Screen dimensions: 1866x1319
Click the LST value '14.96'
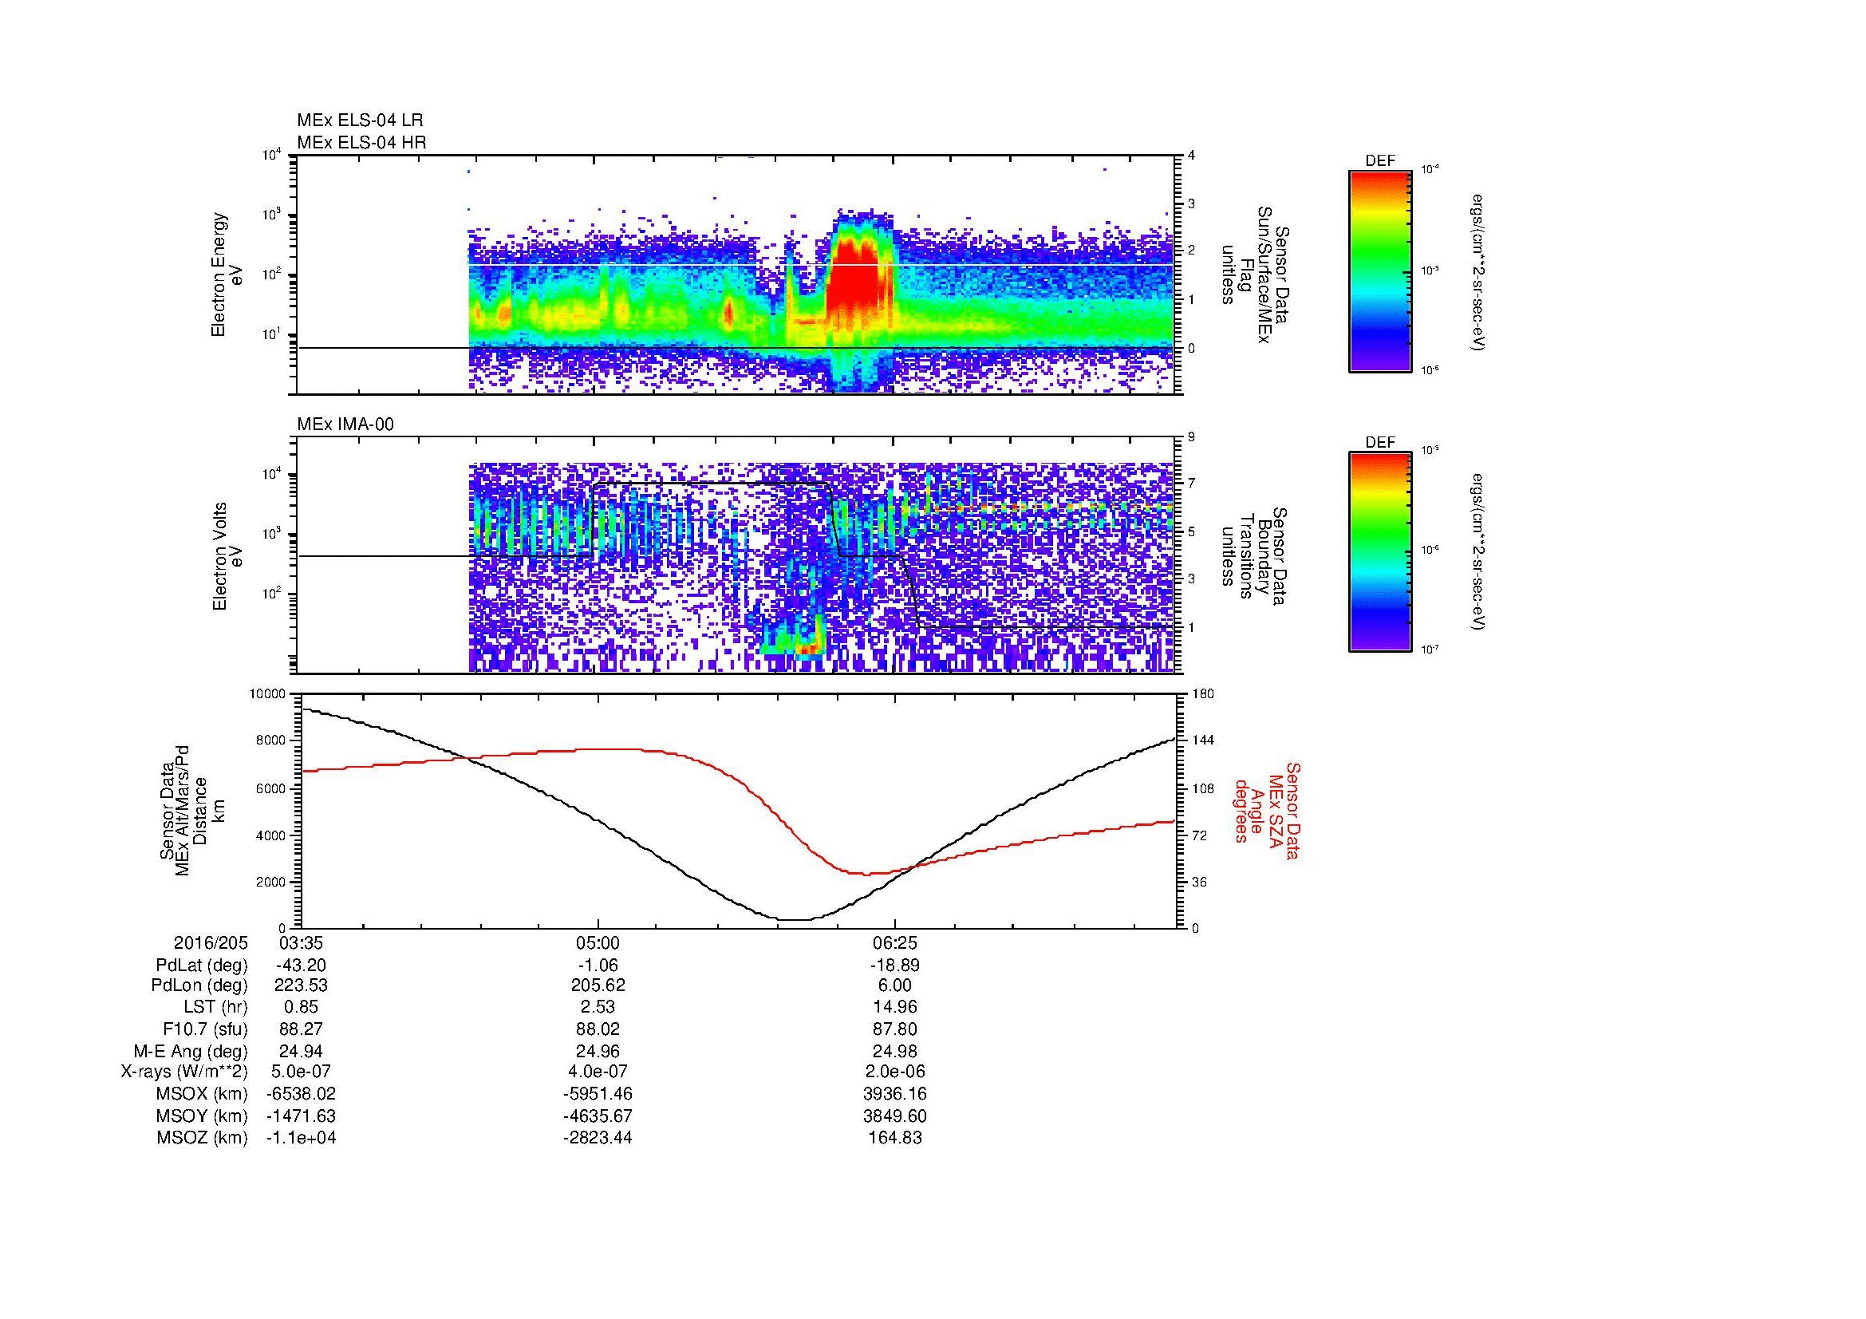(x=895, y=1007)
